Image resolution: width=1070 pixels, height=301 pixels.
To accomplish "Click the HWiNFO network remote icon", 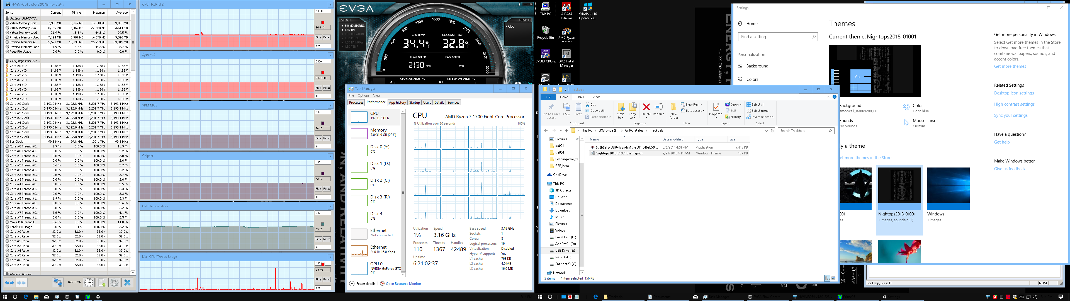I will 58,283.
